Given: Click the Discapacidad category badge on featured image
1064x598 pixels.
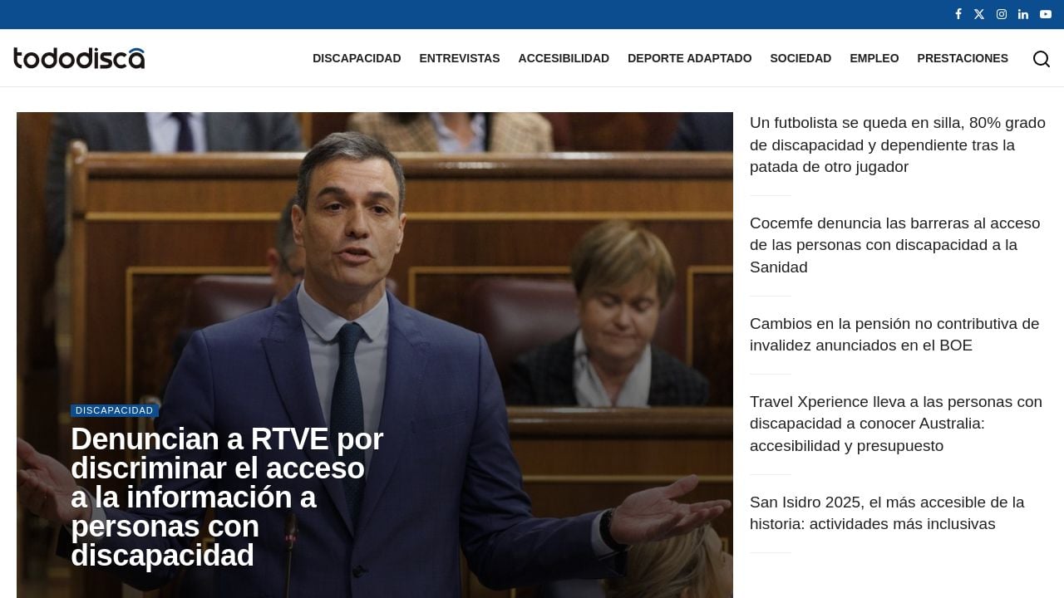Looking at the screenshot, I should pyautogui.click(x=115, y=410).
